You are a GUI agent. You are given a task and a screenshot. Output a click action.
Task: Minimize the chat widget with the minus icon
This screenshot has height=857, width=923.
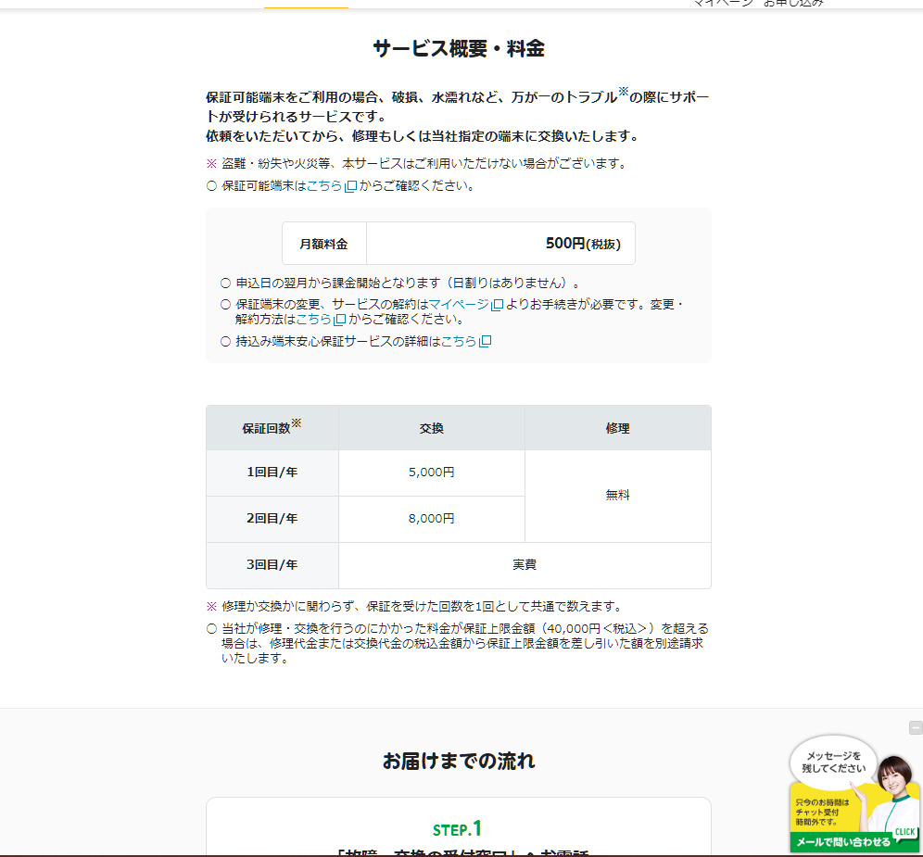tap(916, 727)
